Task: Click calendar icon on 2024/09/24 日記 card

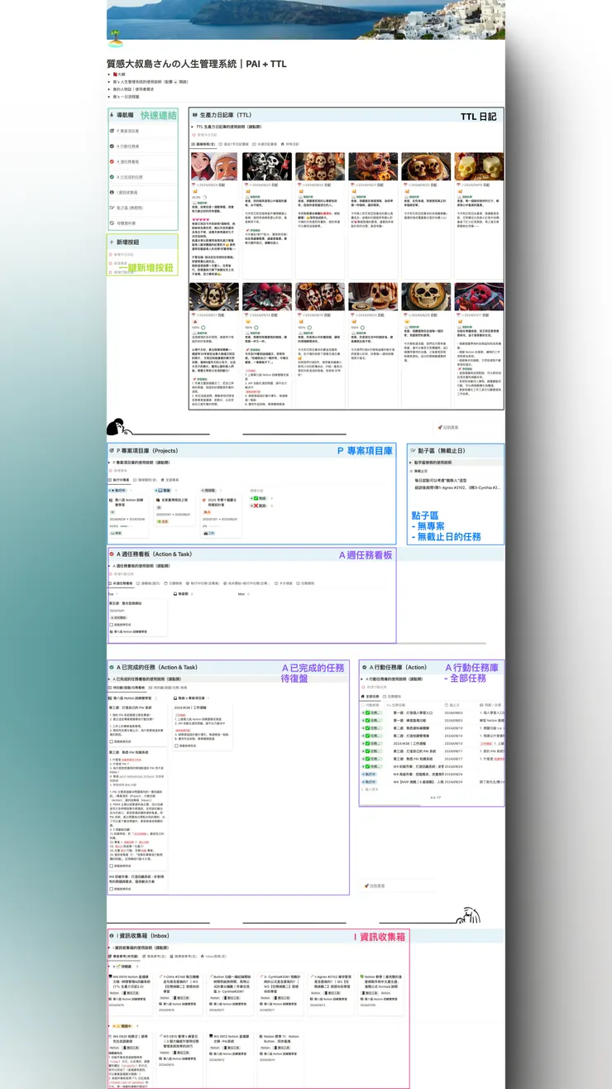Action: pos(194,185)
